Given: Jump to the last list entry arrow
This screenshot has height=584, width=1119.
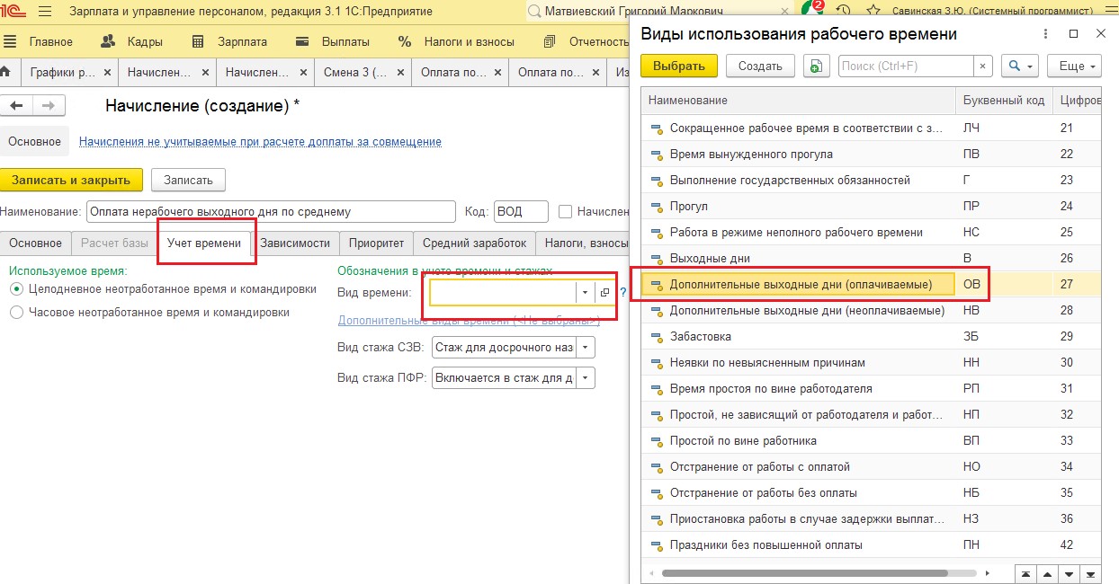Looking at the screenshot, I should pos(1090,572).
